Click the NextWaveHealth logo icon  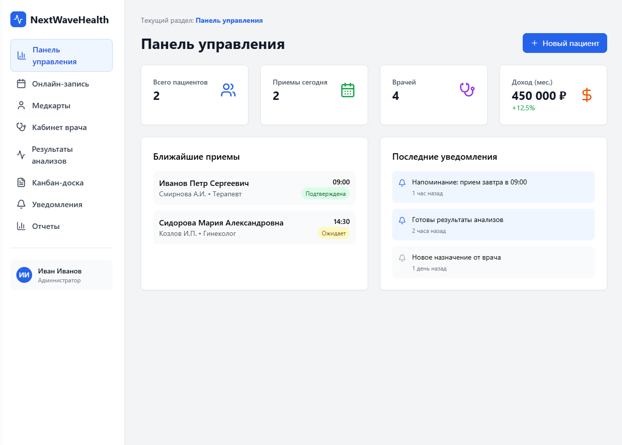[x=18, y=19]
